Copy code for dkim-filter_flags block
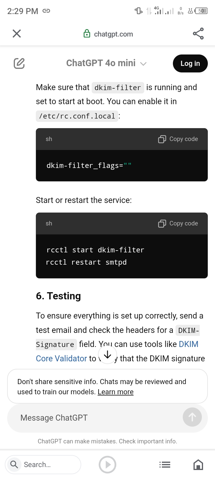Viewport: 215px width, 479px height. [x=183, y=139]
